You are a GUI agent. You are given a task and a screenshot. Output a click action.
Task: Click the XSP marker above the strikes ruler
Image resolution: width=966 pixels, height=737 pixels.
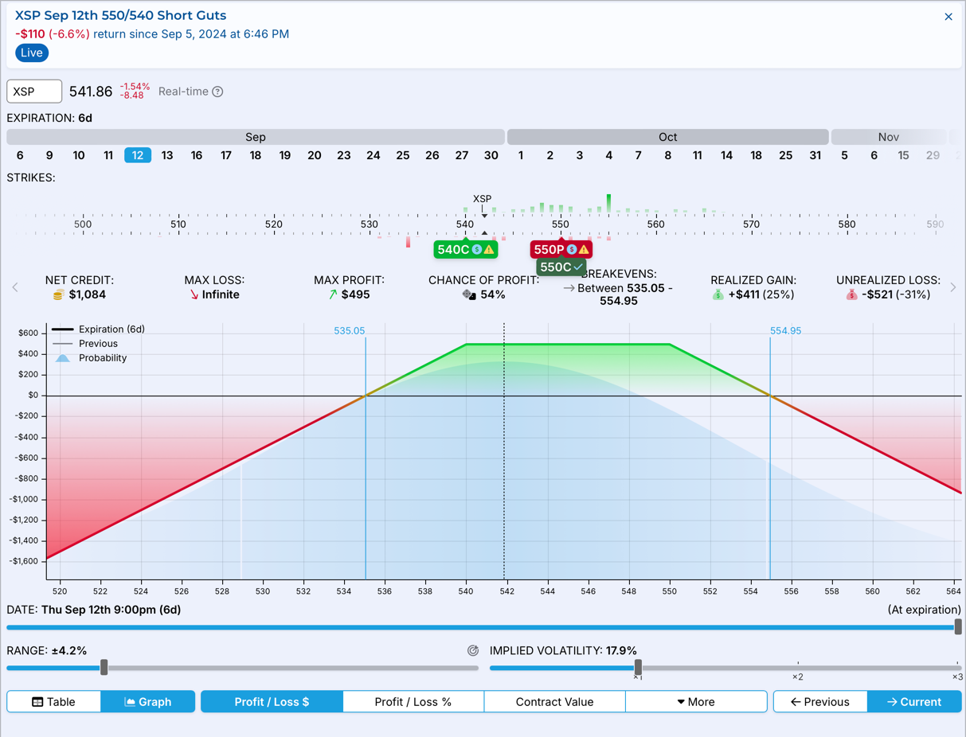(483, 199)
